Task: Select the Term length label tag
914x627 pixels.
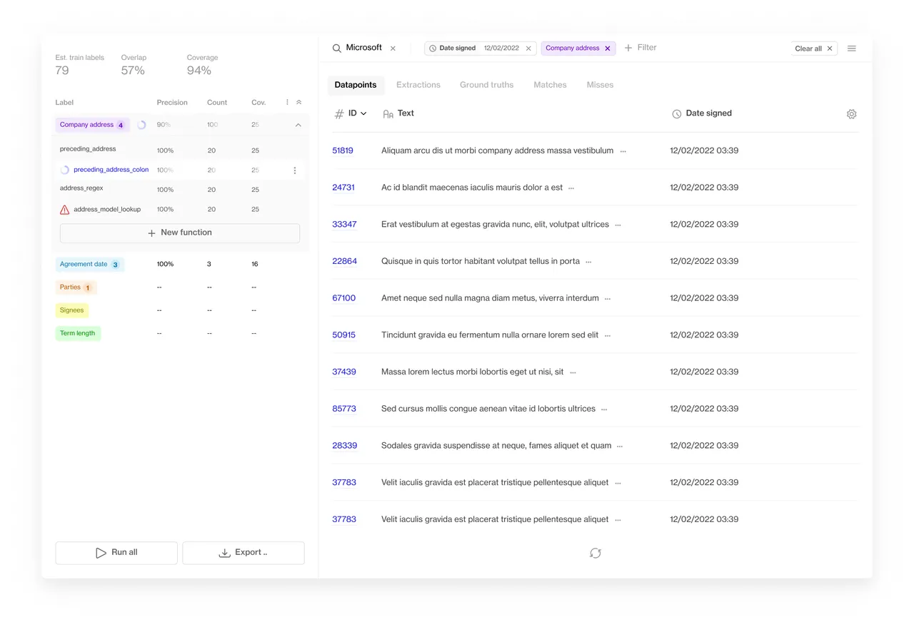Action: 78,333
